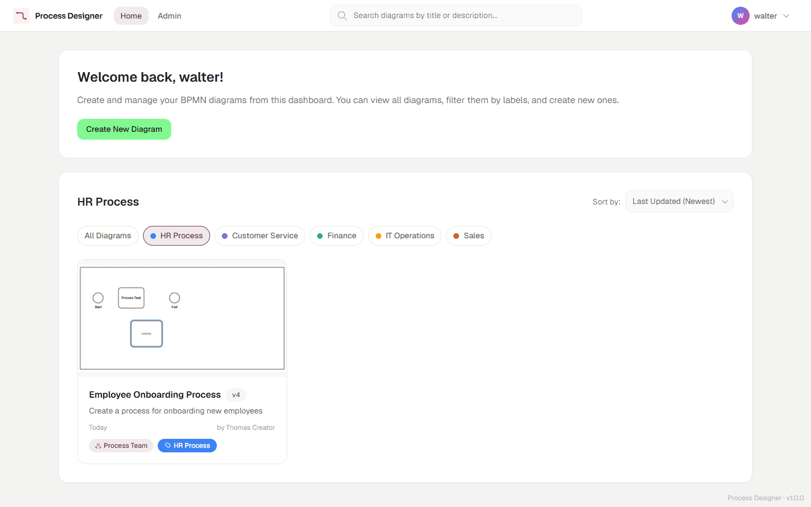Click the Process Designer app title
811x507 pixels.
pyautogui.click(x=69, y=16)
